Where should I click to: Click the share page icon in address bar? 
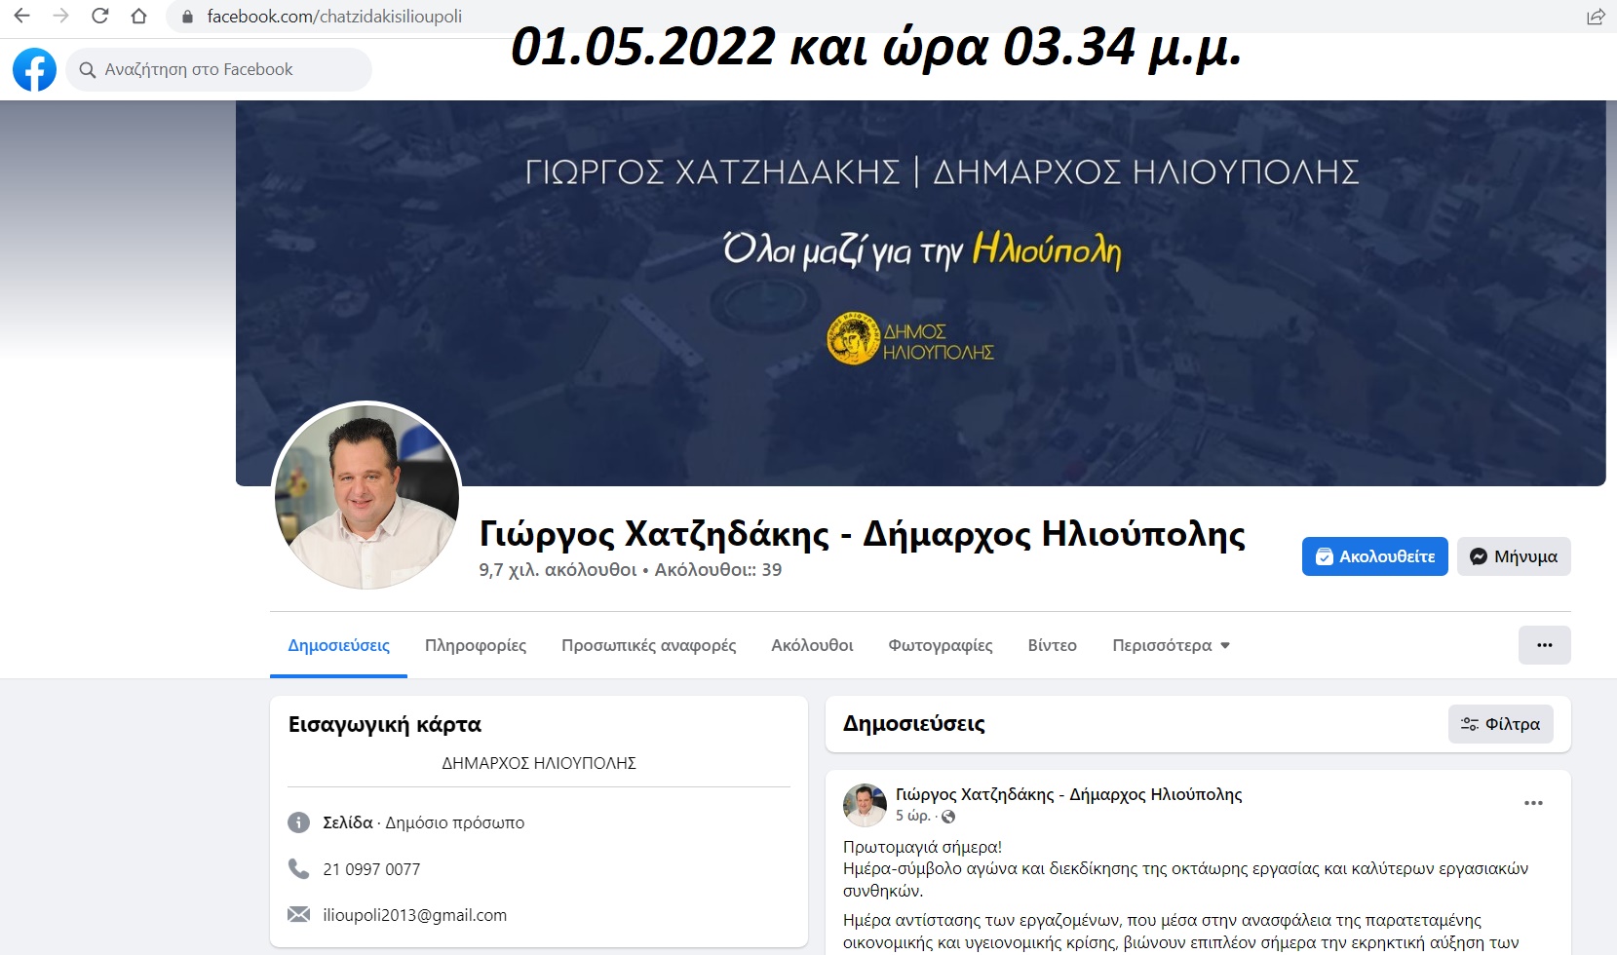click(1596, 17)
